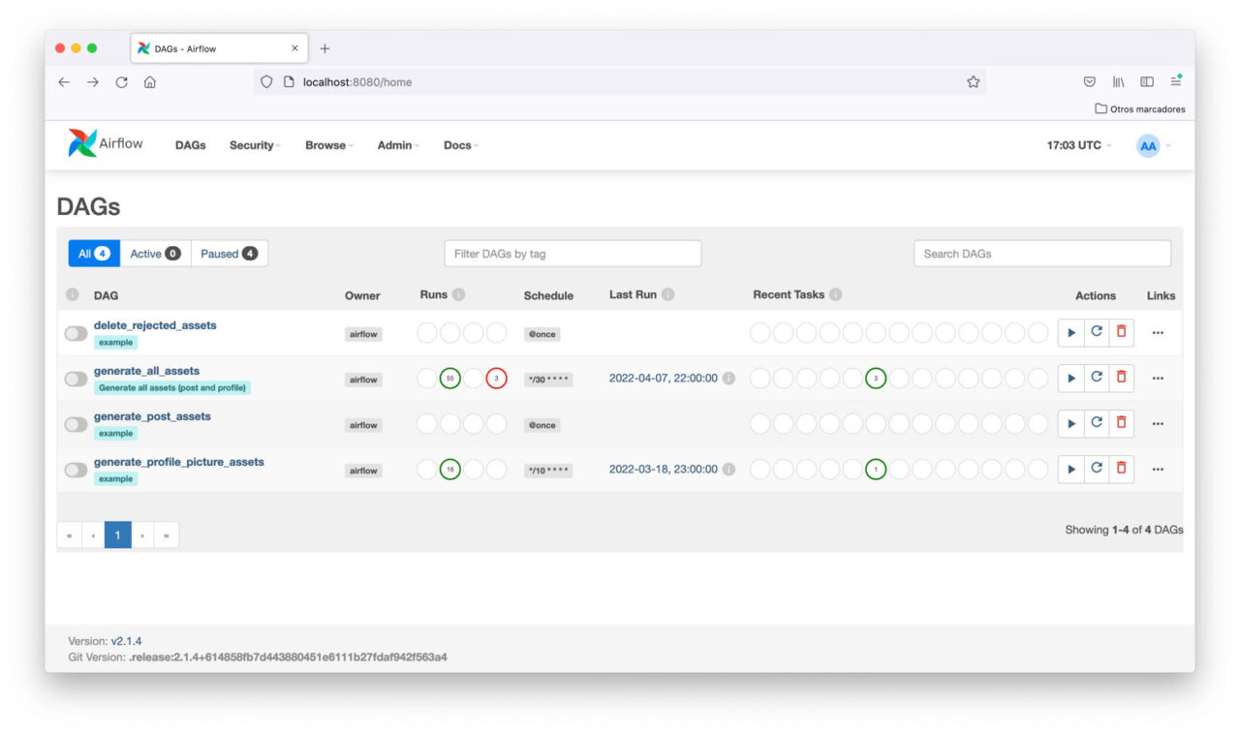Open the generate_all_assets DAG link
The image size is (1240, 731).
146,370
